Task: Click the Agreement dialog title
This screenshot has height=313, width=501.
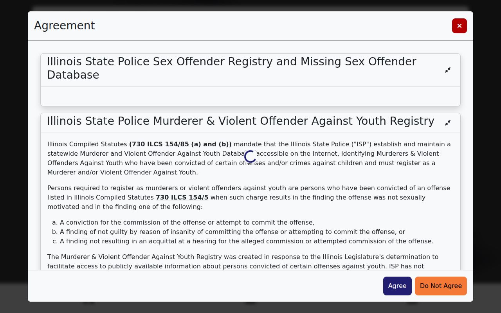Action: [x=65, y=26]
